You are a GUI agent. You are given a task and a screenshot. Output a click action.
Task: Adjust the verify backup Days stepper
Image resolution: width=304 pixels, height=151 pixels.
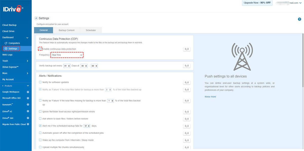(67, 66)
